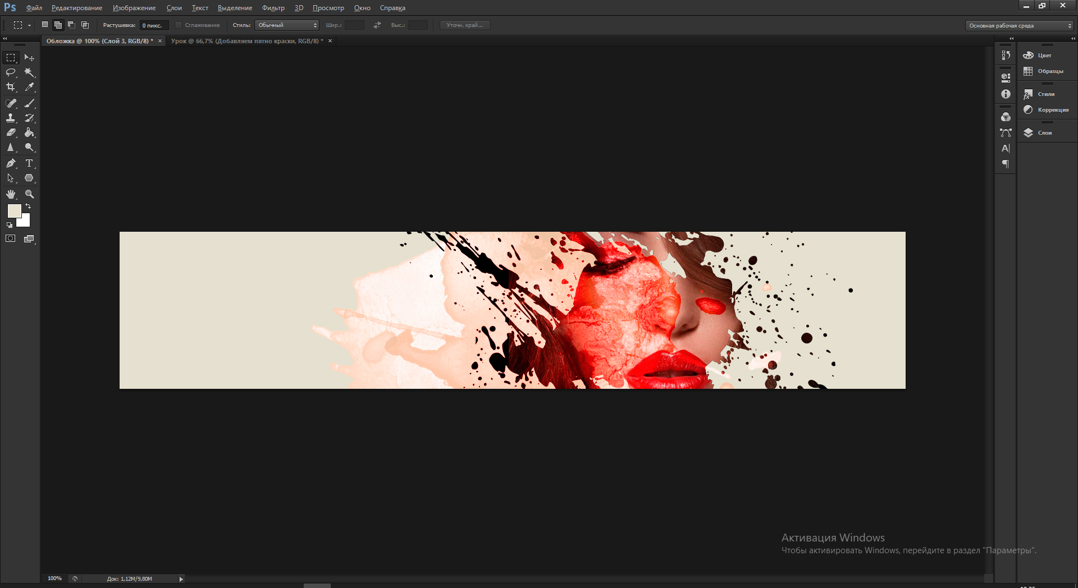Select the Crop tool

pos(11,87)
